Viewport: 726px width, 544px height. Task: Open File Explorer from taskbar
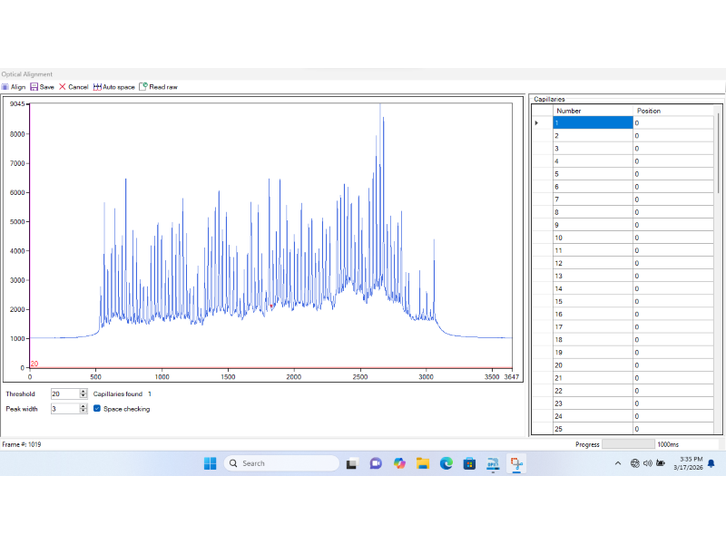coord(422,463)
